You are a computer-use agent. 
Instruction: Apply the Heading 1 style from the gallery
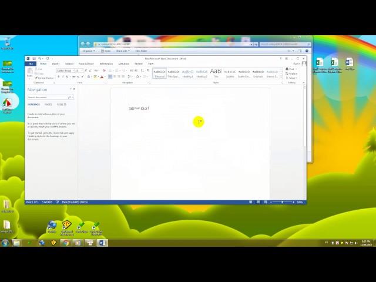click(x=187, y=73)
